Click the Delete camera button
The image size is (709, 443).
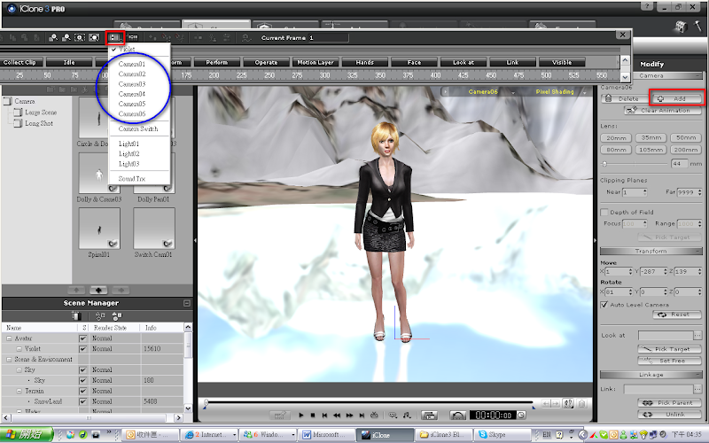click(626, 98)
